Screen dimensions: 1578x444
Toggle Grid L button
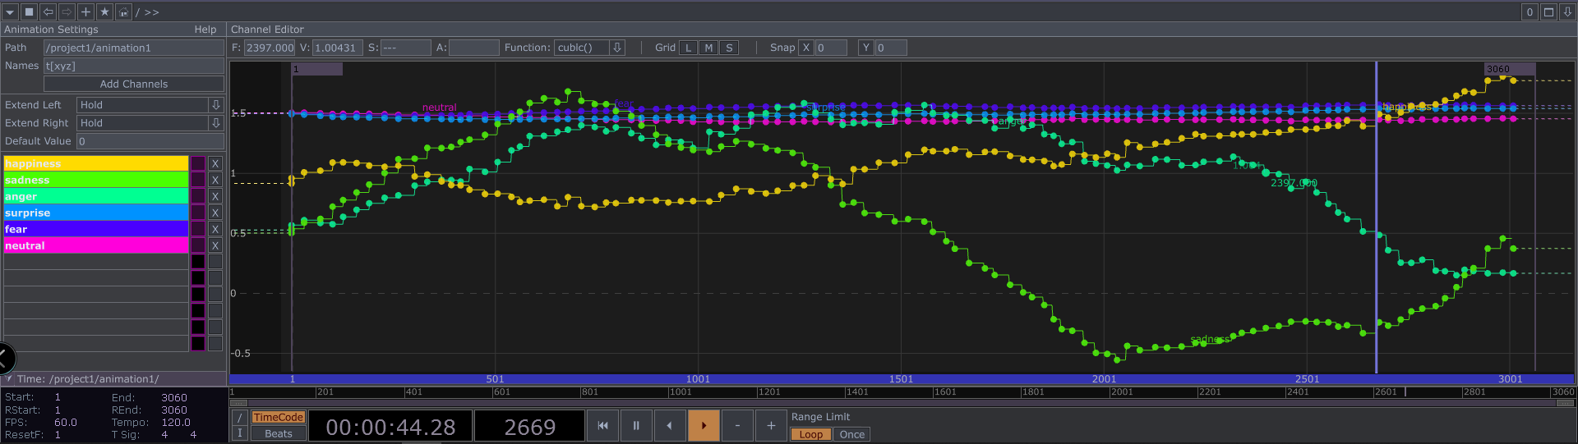pos(688,48)
